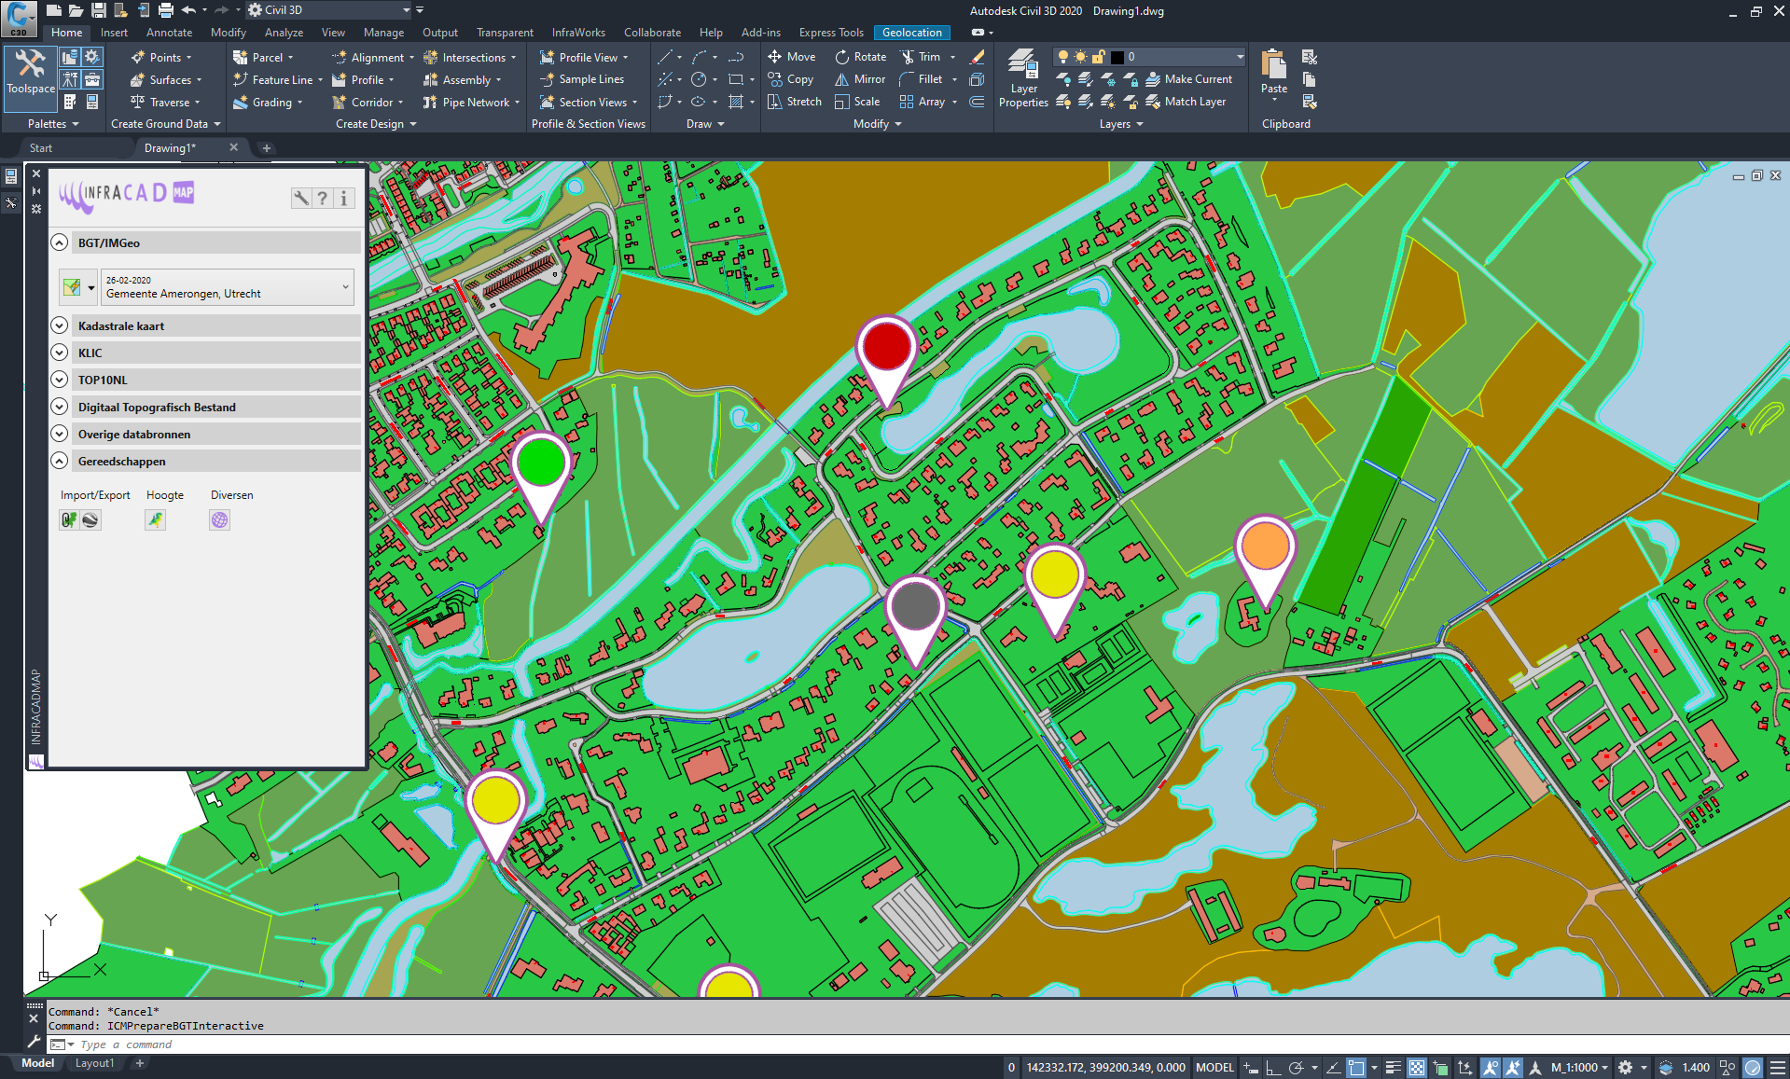Open the Toolspace palette
This screenshot has height=1079, width=1790.
point(30,72)
